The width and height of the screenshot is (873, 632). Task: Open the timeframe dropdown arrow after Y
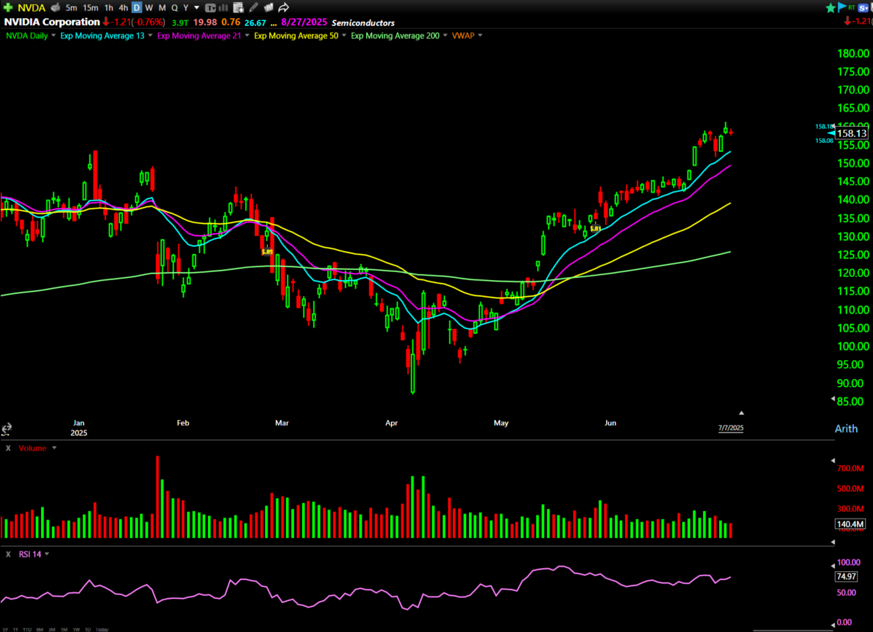[x=196, y=8]
